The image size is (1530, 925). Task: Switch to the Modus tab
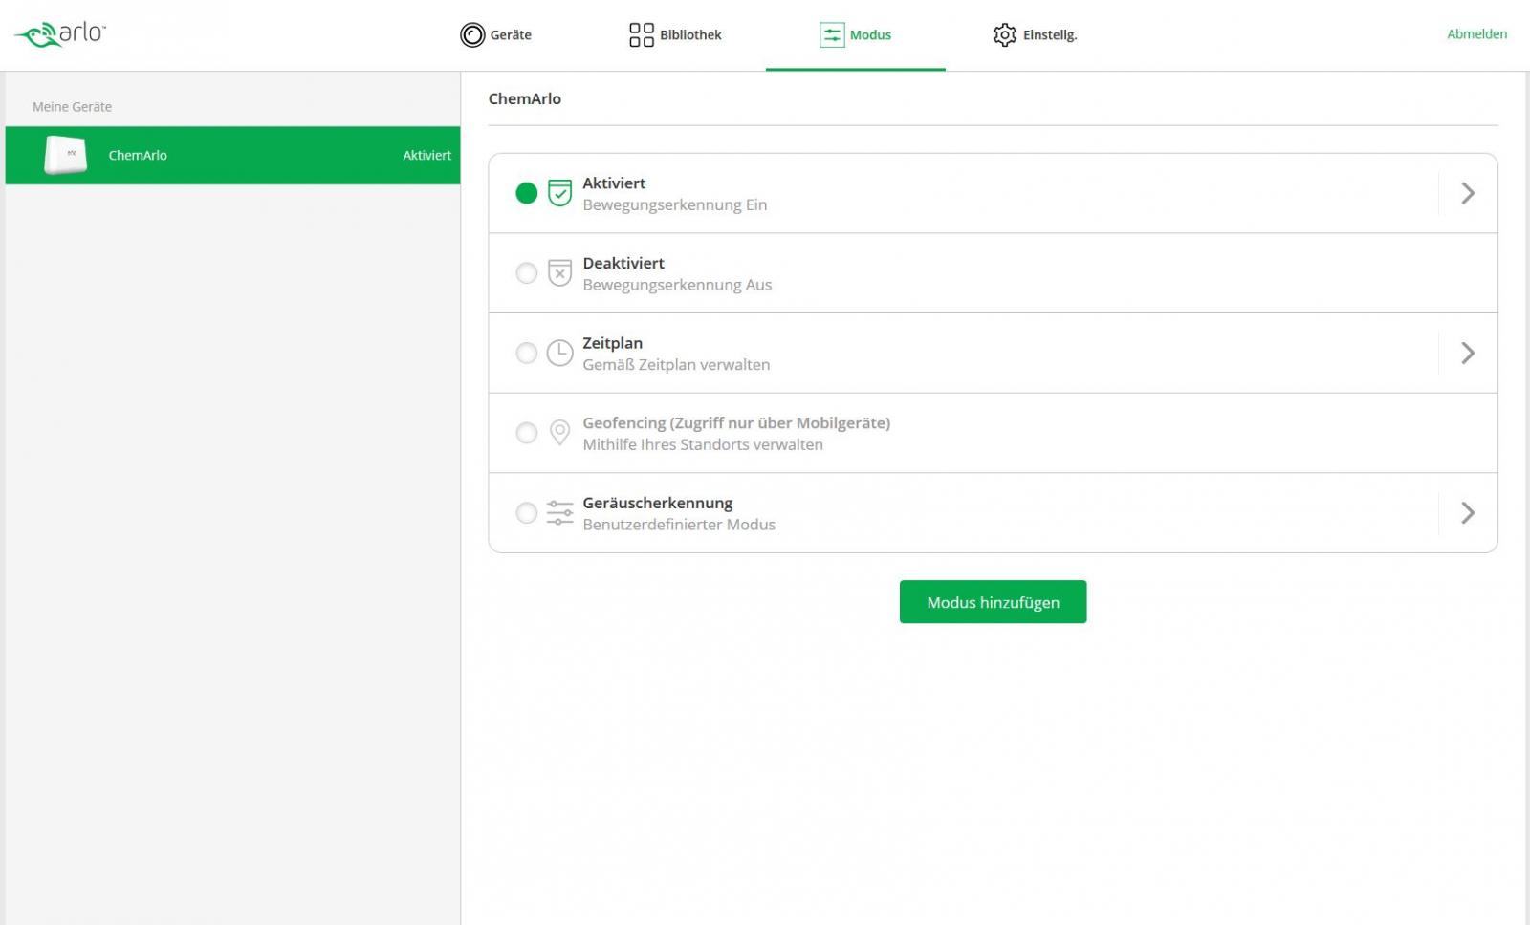tap(856, 35)
